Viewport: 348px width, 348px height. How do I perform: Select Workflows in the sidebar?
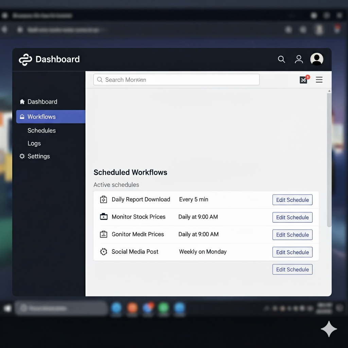coord(51,117)
